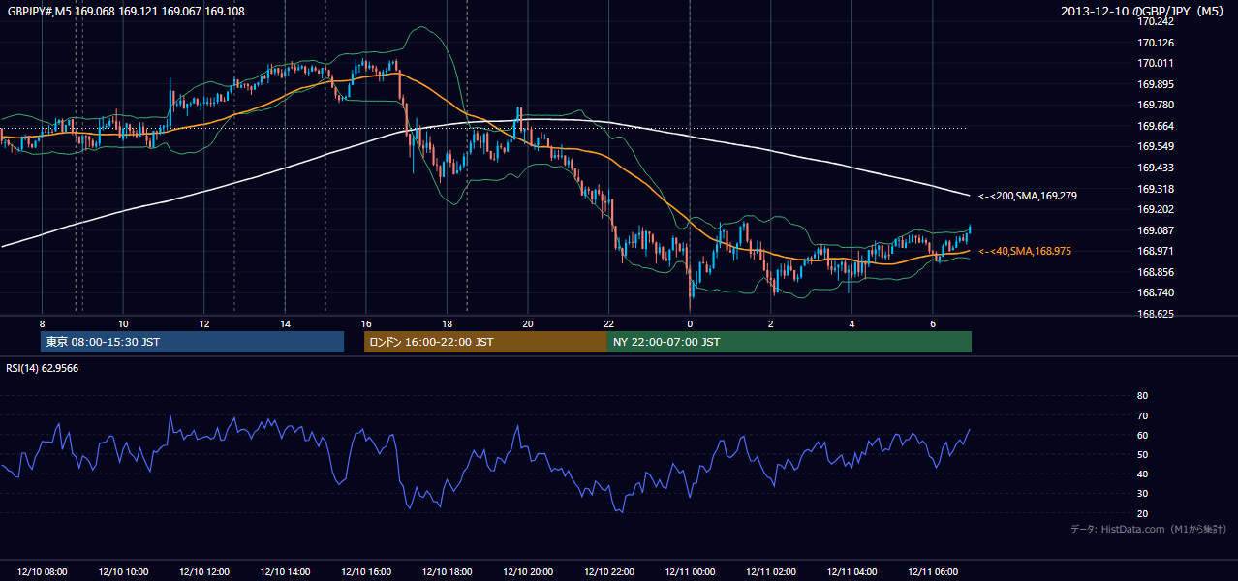Click RSI scale value 40

pos(1142,474)
